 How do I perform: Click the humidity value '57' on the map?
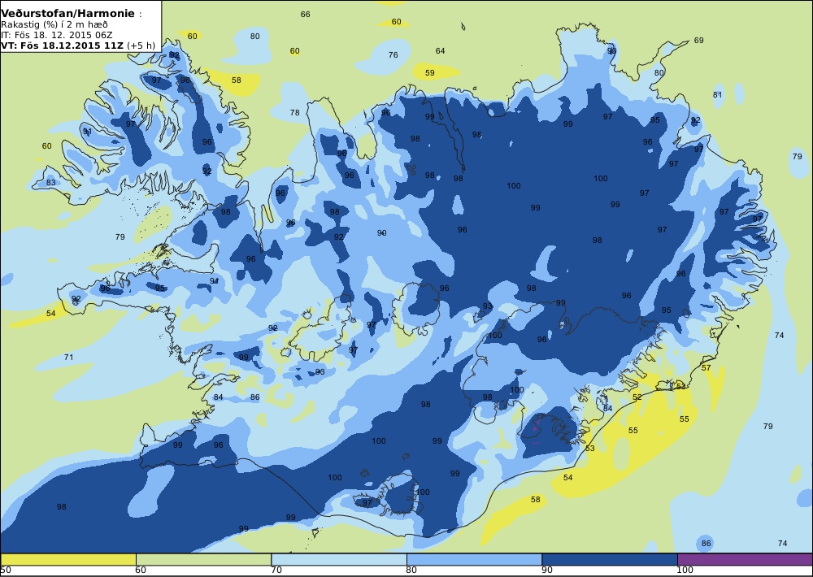(706, 367)
